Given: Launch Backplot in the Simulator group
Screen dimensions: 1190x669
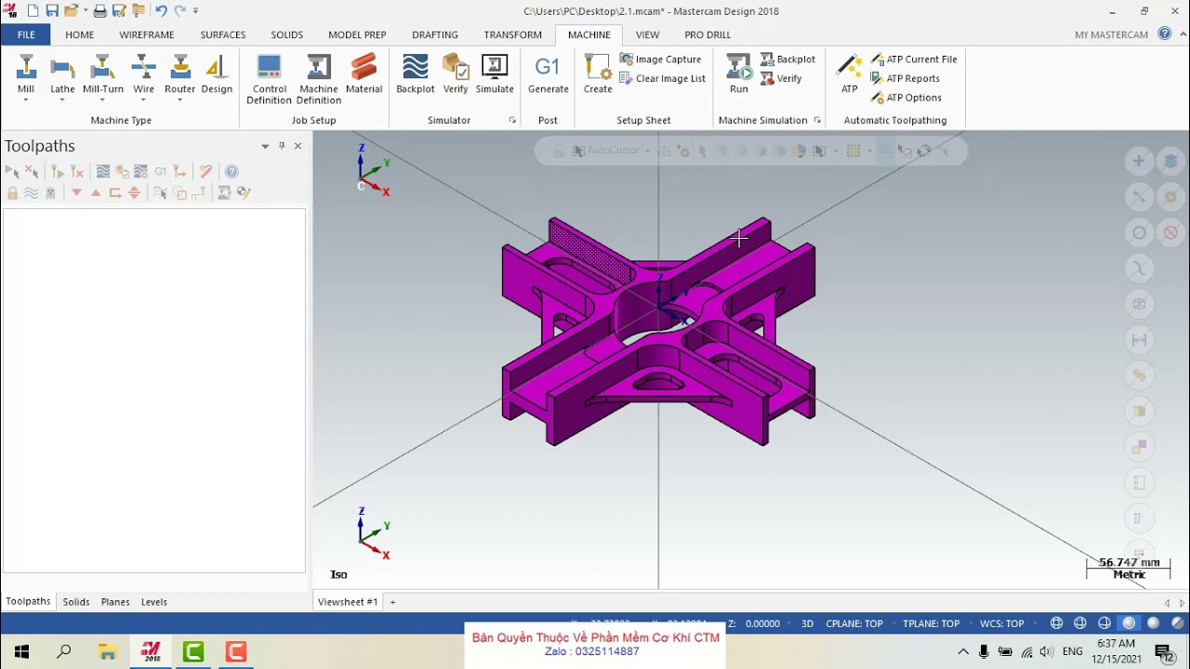Looking at the screenshot, I should pos(416,74).
